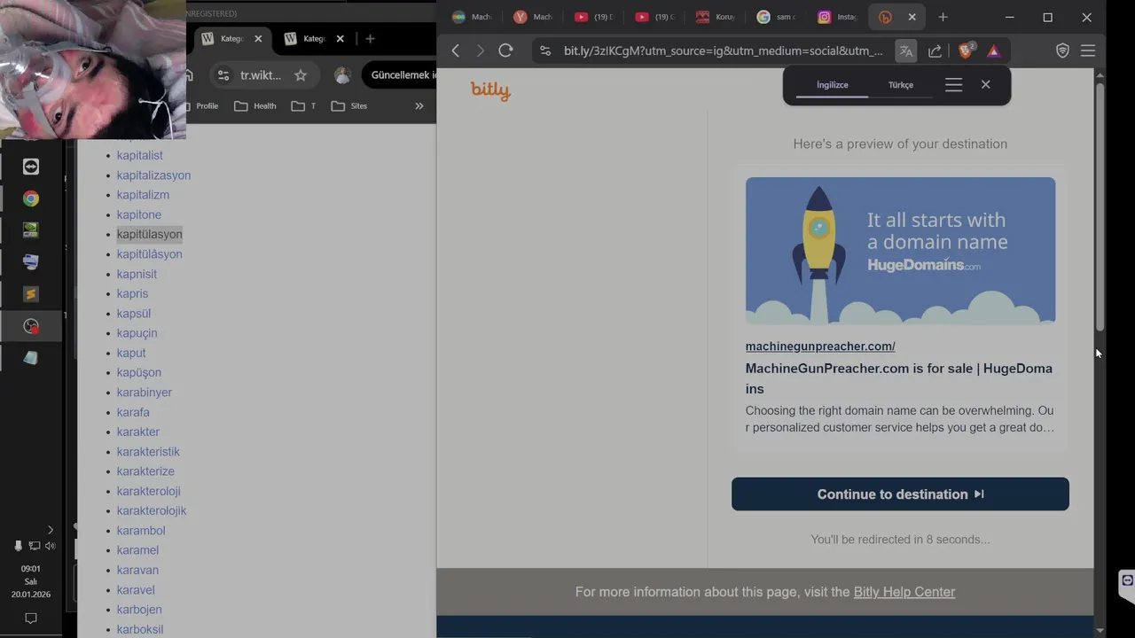Switch to second YouTube (19) tab
The width and height of the screenshot is (1135, 638).
click(654, 17)
